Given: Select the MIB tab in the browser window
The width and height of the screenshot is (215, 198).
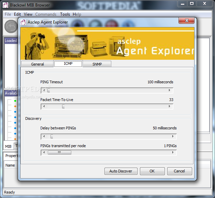Looking at the screenshot, I should (8, 146).
